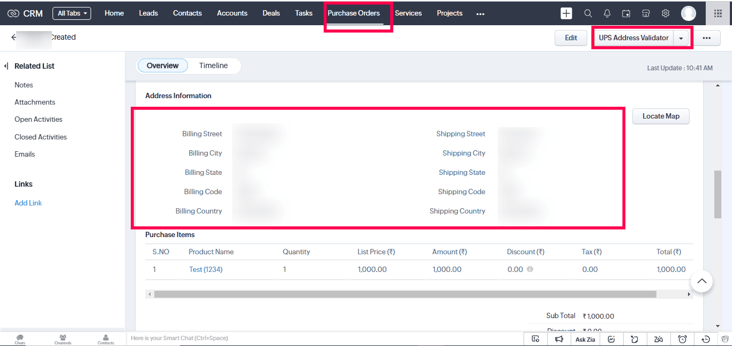Click the Add Link link
732x346 pixels.
[x=28, y=203]
